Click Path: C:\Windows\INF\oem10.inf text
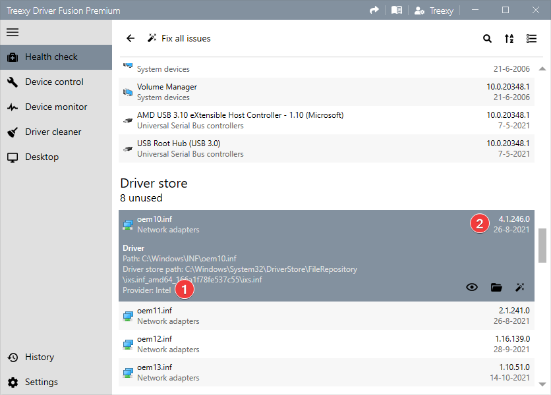 click(x=179, y=259)
